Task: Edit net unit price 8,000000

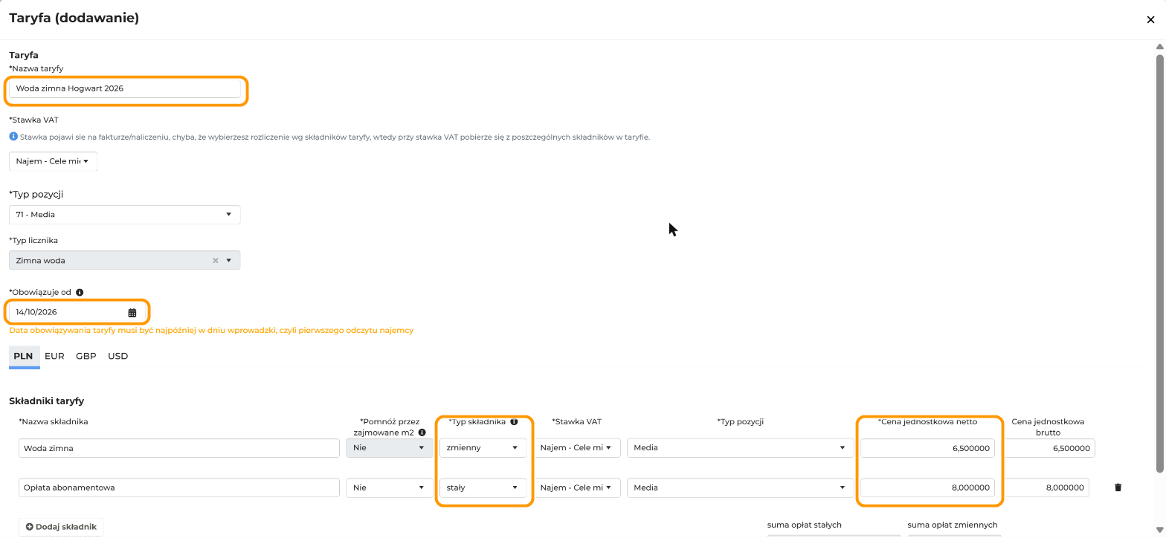Action: pos(927,487)
